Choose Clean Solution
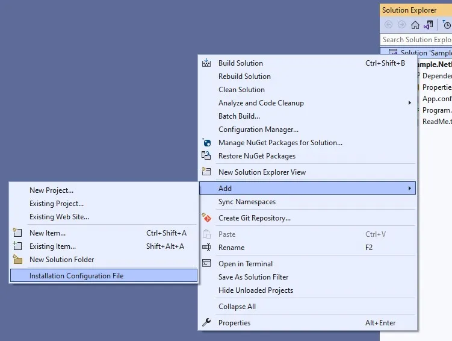 [x=308, y=90]
